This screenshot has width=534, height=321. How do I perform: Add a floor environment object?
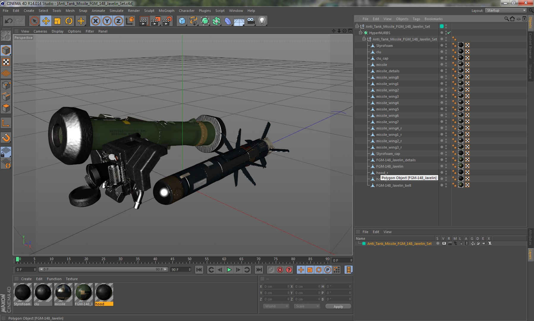pos(239,21)
